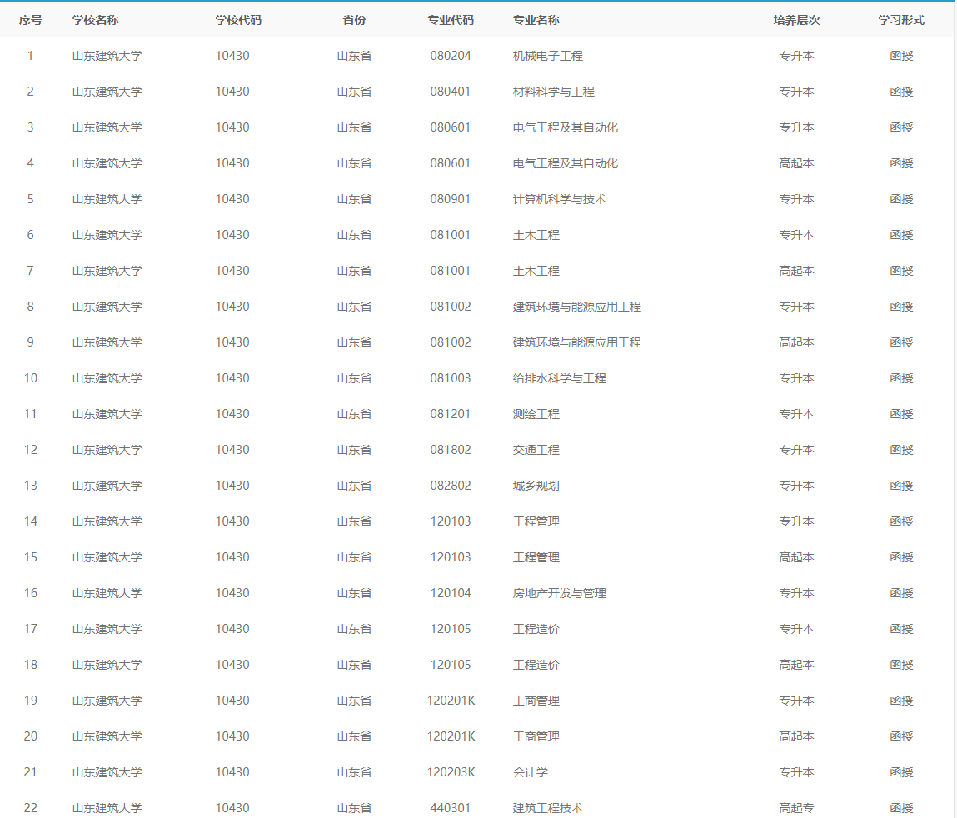The height and width of the screenshot is (818, 957).
Task: Click 专升本 in row 21
Action: 796,772
